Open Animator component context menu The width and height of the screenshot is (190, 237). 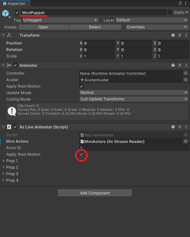tap(186, 65)
